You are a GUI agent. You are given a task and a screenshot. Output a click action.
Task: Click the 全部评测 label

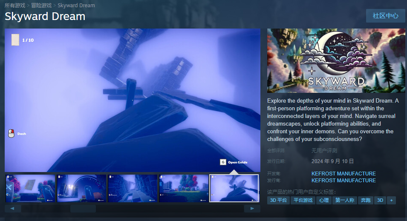pyautogui.click(x=276, y=150)
